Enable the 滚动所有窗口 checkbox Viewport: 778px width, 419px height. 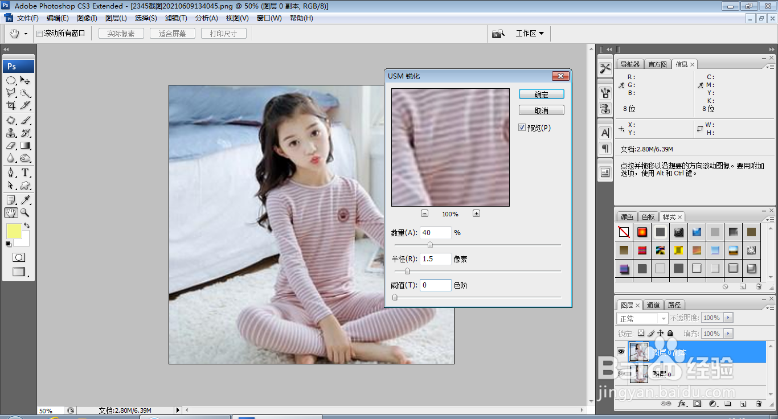click(x=40, y=34)
